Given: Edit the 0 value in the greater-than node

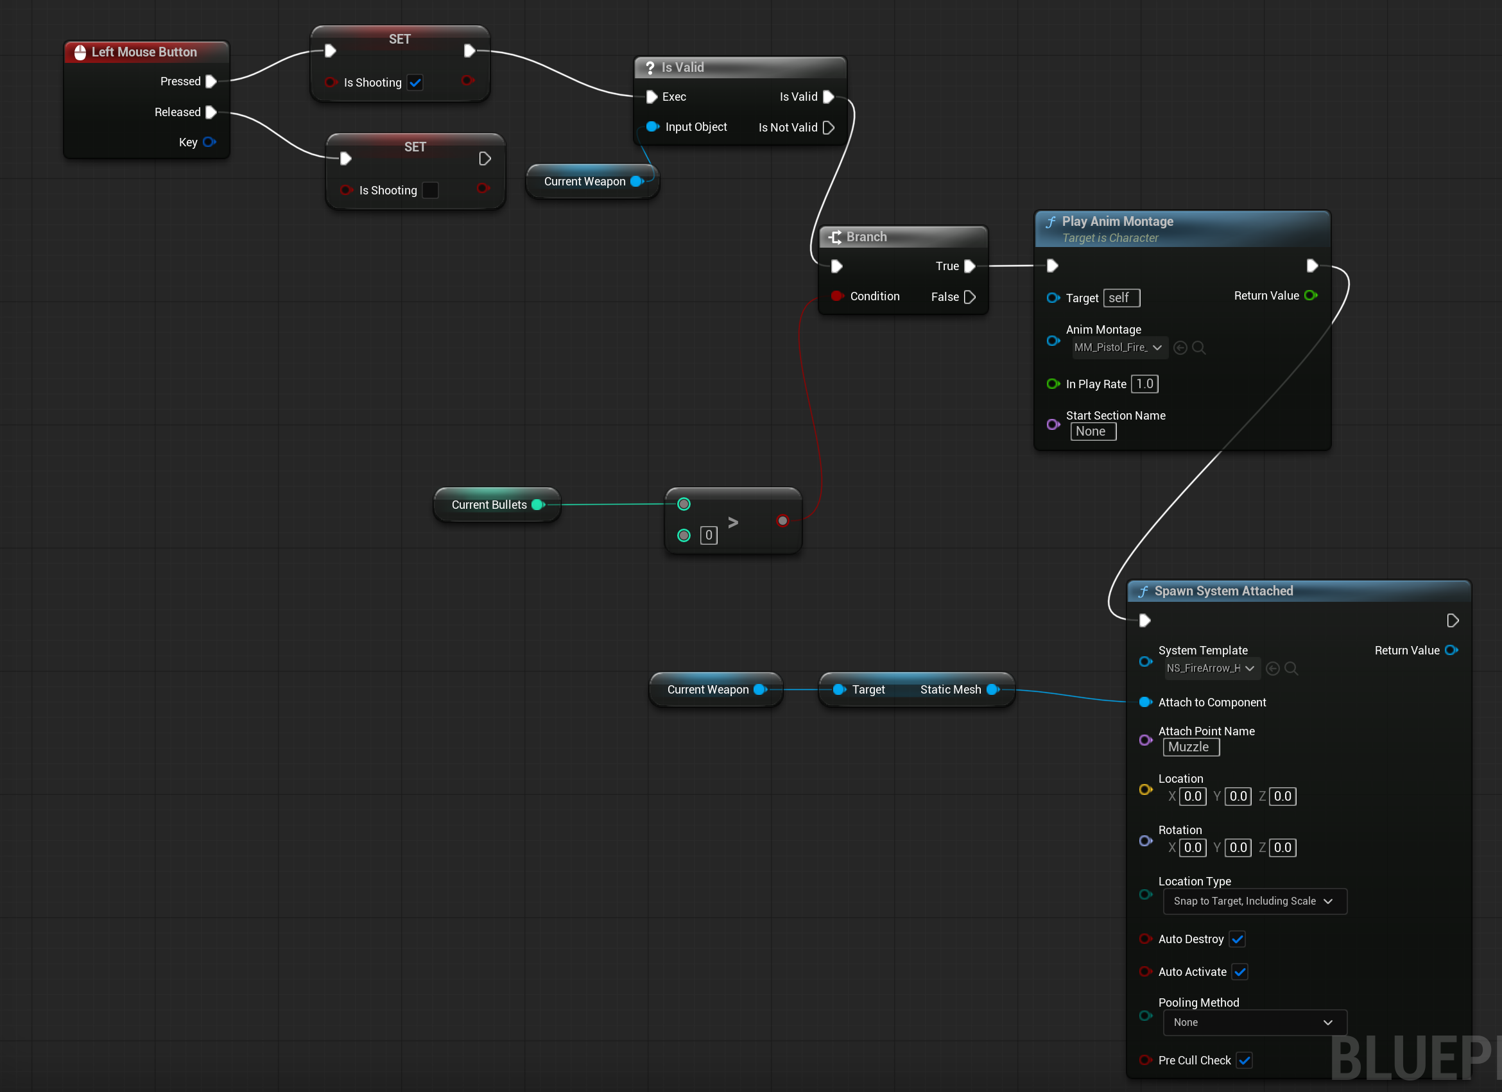Looking at the screenshot, I should (709, 535).
